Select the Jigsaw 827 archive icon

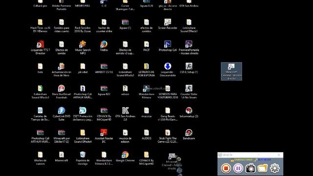click(x=104, y=90)
